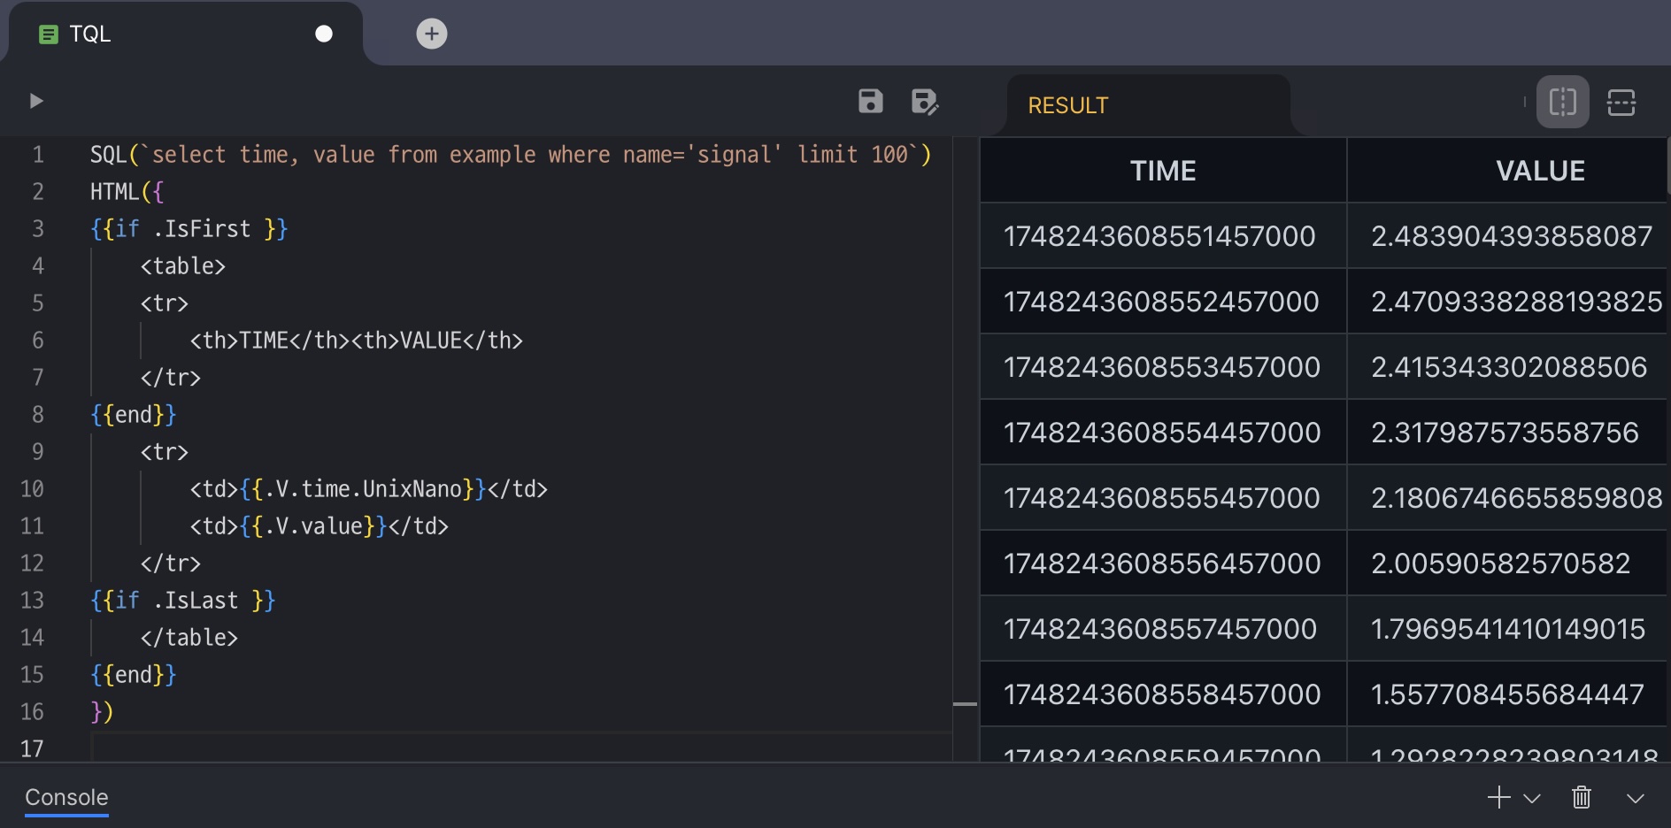Click the unsaved dot on TQL tab
Image resolution: width=1671 pixels, height=828 pixels.
(x=324, y=34)
